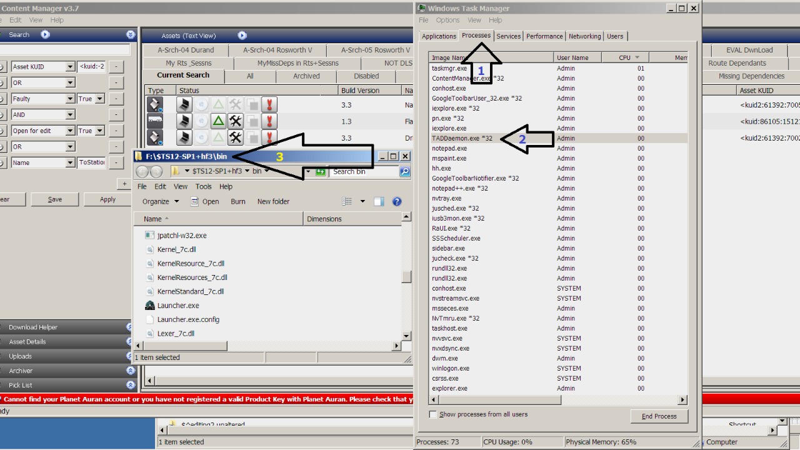Screen dimensions: 800x450
Task: Open the Archived assets tab
Action: [306, 76]
